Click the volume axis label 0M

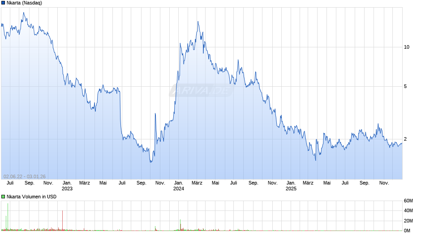407,231
